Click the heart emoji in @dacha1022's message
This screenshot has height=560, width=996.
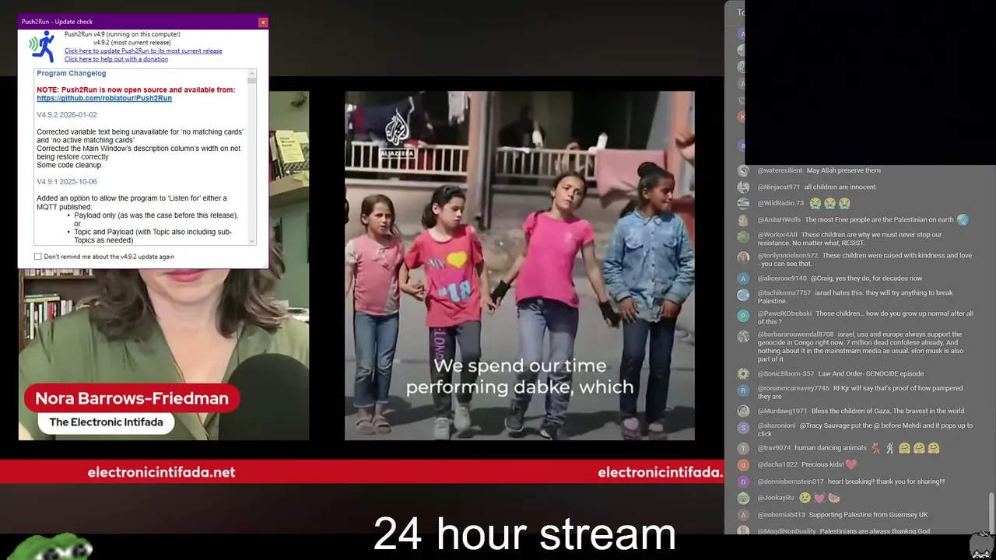(x=851, y=465)
